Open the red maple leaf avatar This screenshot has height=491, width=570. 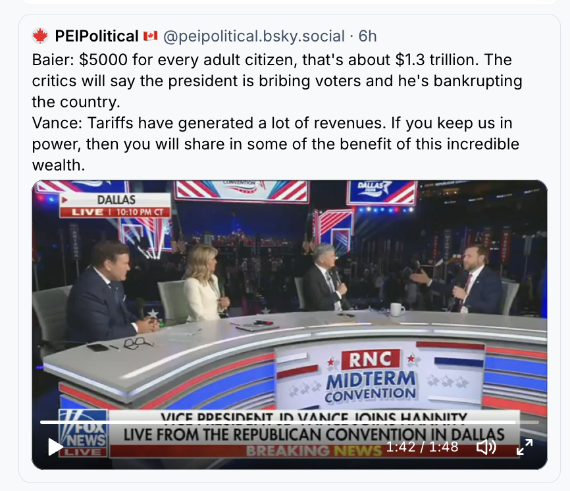click(x=40, y=36)
